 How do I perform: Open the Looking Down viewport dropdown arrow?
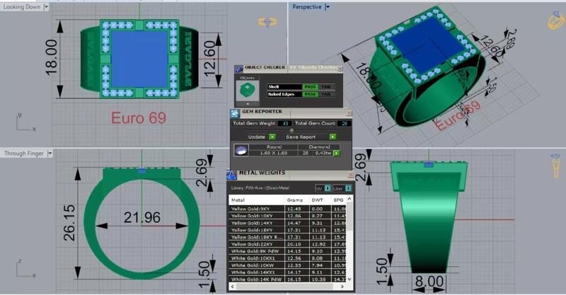(46, 7)
